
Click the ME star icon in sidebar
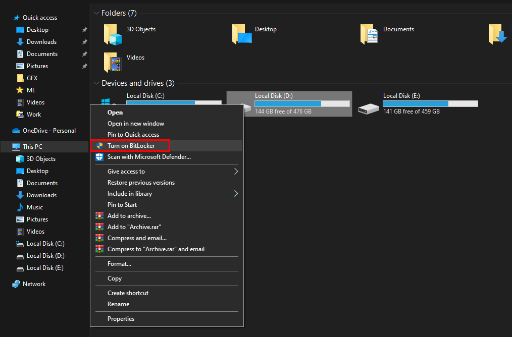pos(20,90)
